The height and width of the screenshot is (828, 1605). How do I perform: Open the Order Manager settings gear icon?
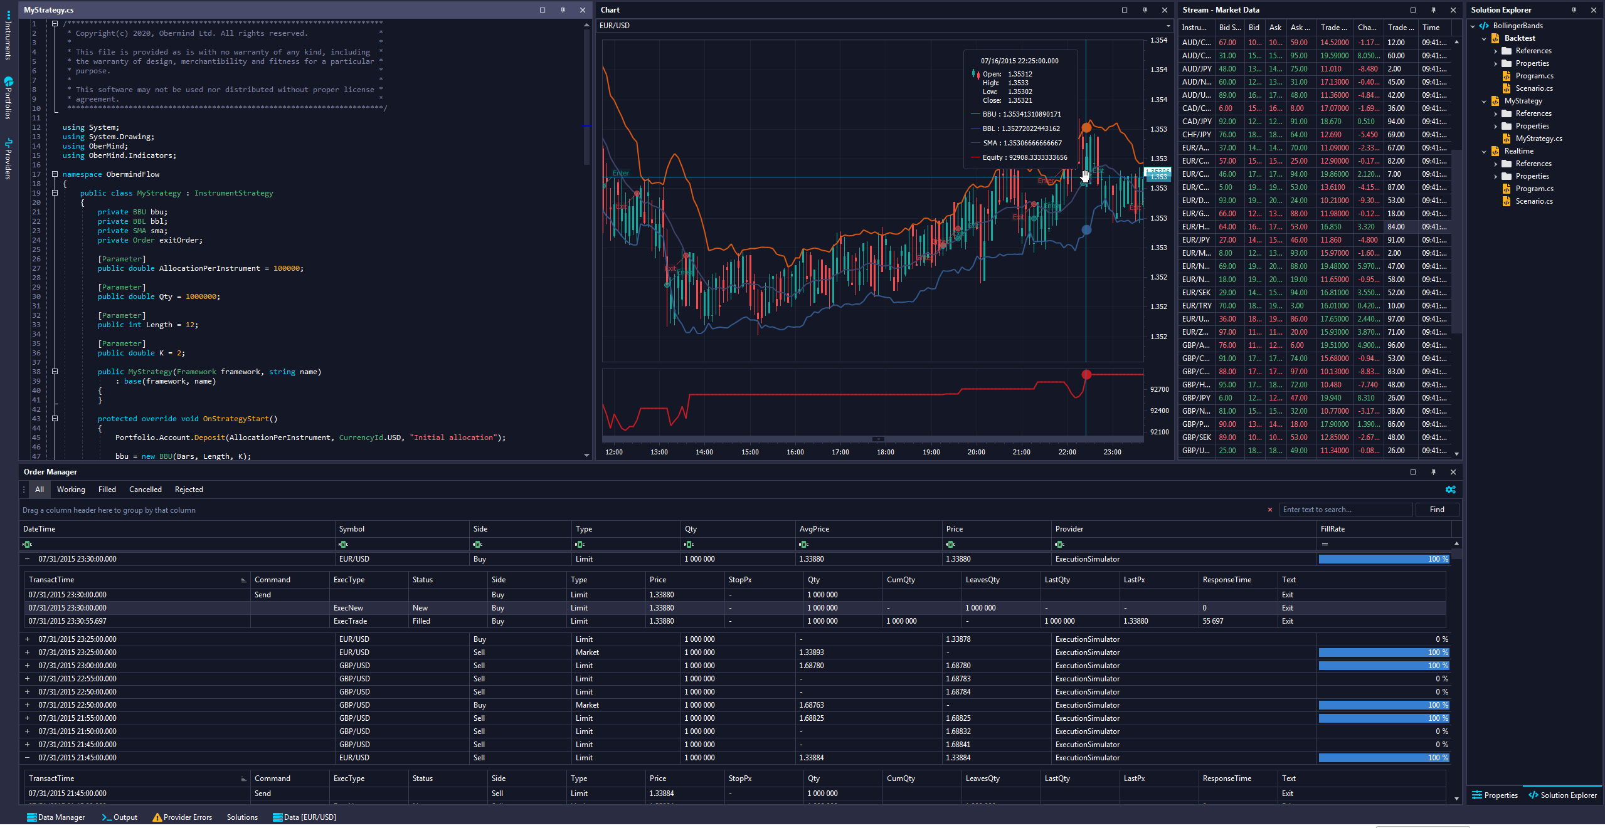pyautogui.click(x=1450, y=490)
